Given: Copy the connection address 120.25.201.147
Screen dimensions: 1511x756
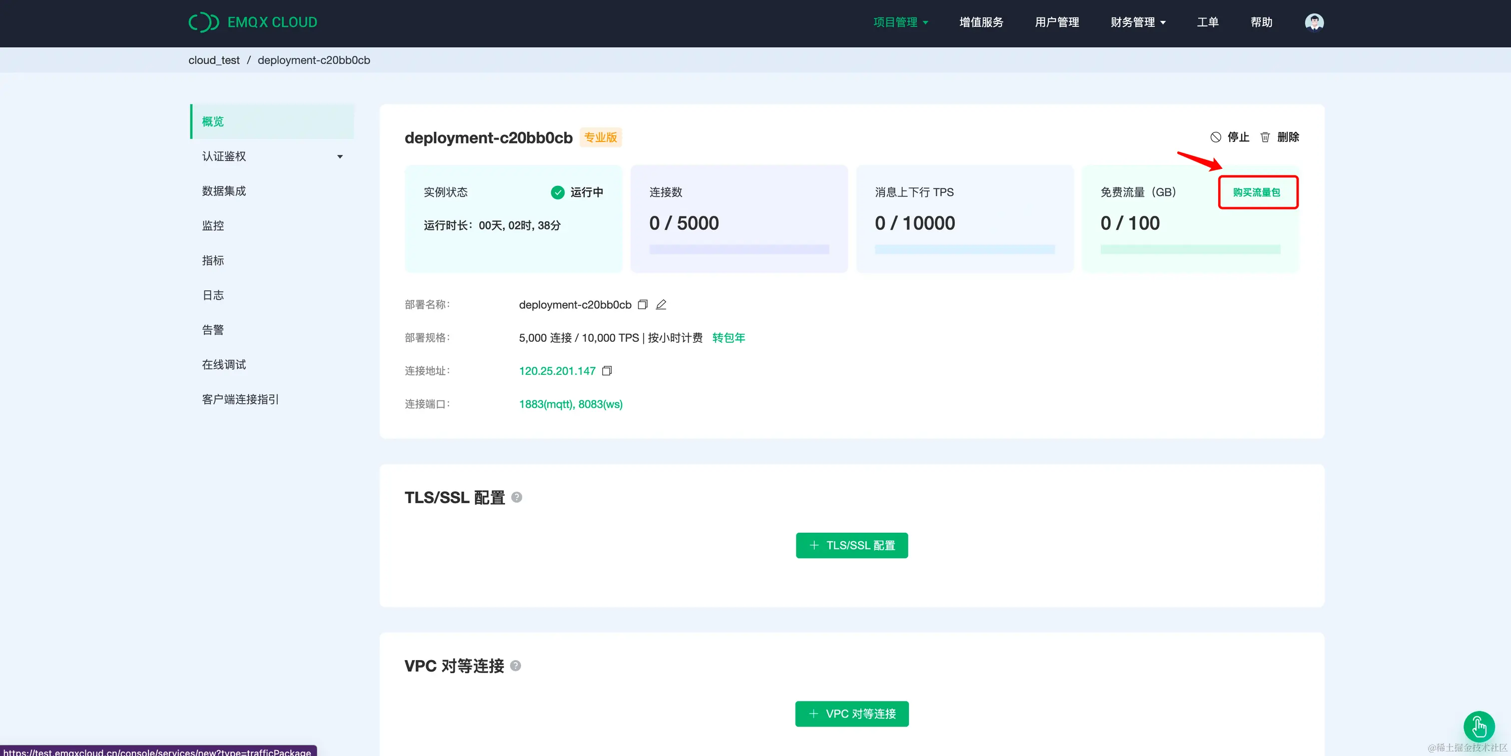Looking at the screenshot, I should [607, 371].
